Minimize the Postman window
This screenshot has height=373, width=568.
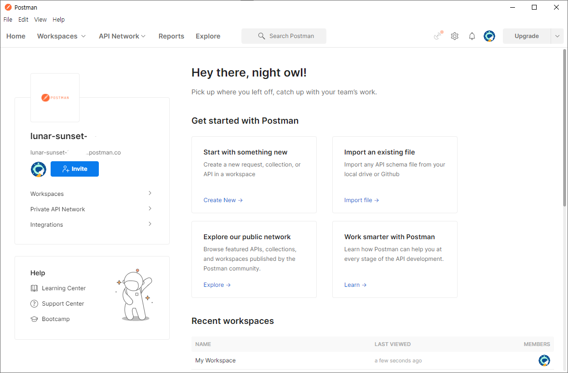coord(513,7)
